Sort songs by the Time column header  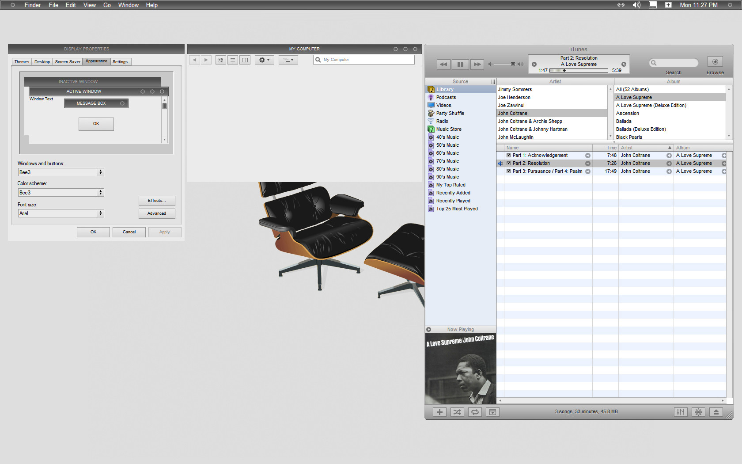point(606,148)
